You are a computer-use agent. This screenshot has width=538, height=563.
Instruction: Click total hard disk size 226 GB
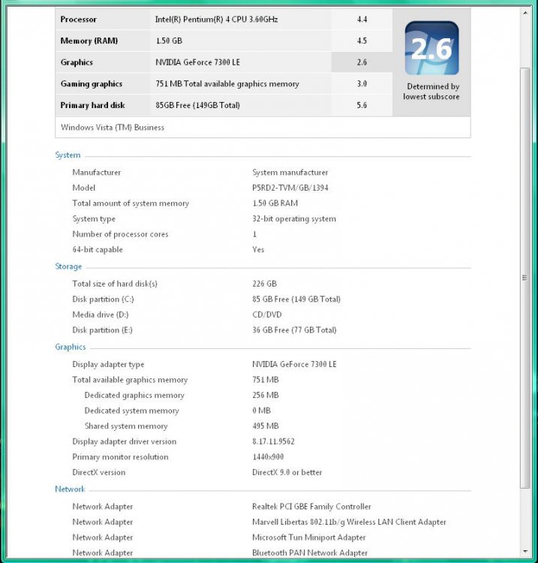[x=265, y=284]
